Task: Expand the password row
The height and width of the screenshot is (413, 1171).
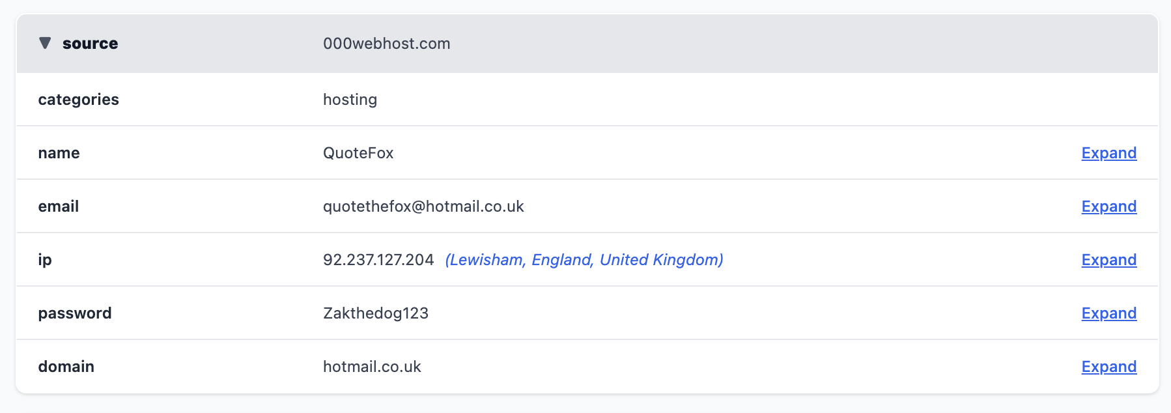Action: 1108,313
